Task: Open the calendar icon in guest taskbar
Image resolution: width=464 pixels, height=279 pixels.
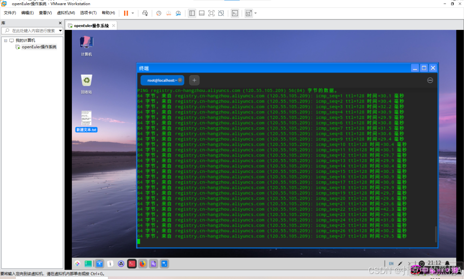Action: (x=110, y=264)
